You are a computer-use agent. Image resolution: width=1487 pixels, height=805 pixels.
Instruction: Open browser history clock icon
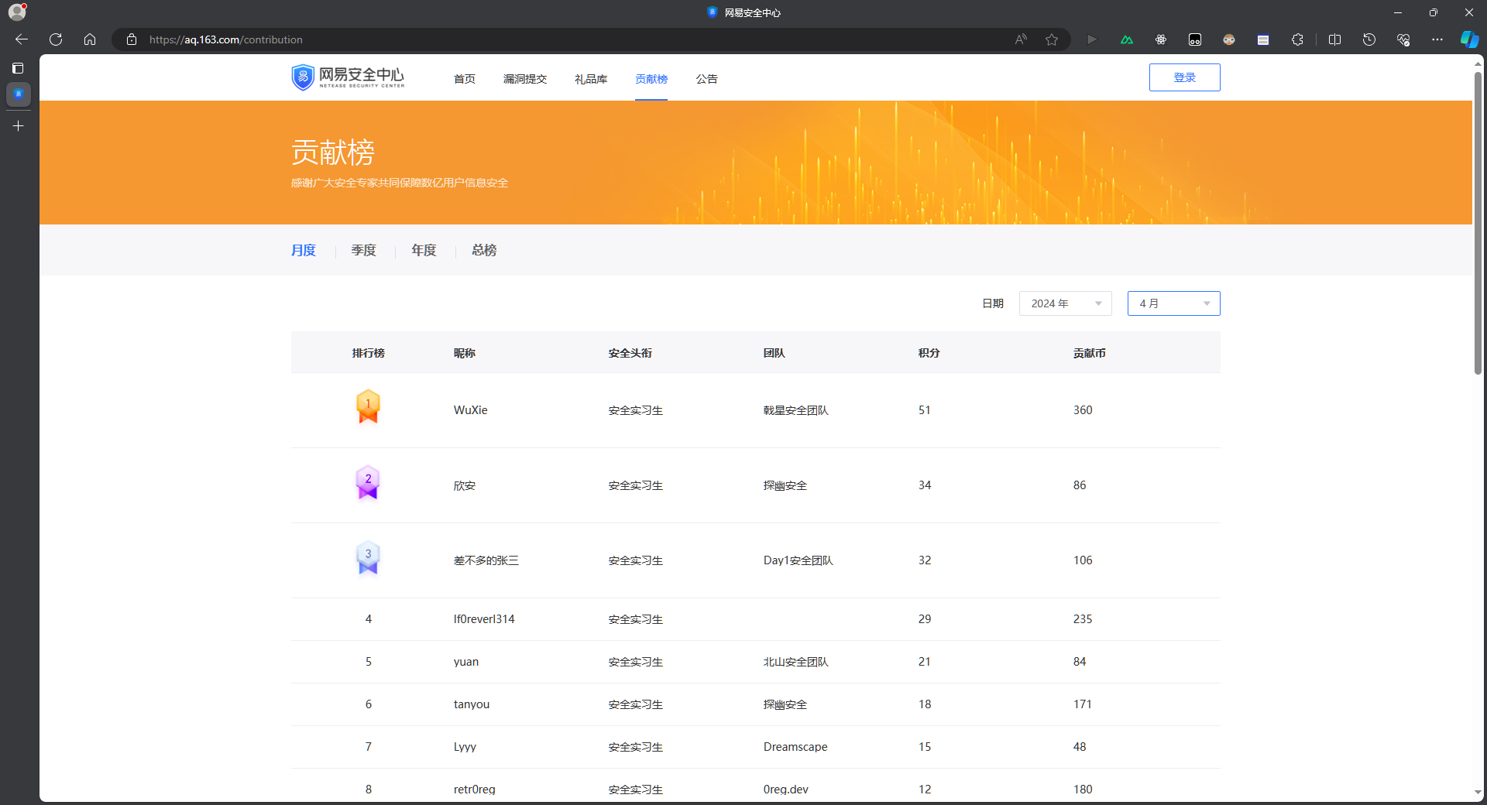tap(1369, 39)
